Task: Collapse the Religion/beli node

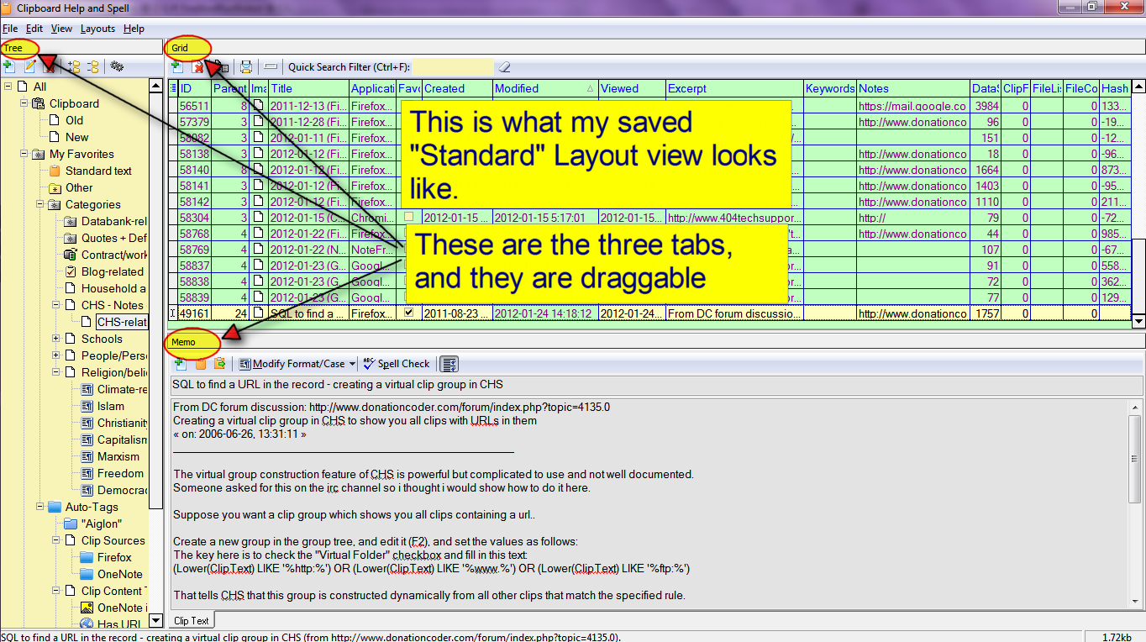Action: point(56,372)
